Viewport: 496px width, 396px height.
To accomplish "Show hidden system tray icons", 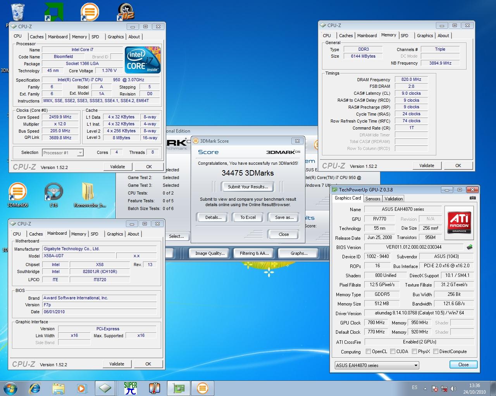I will click(x=425, y=389).
